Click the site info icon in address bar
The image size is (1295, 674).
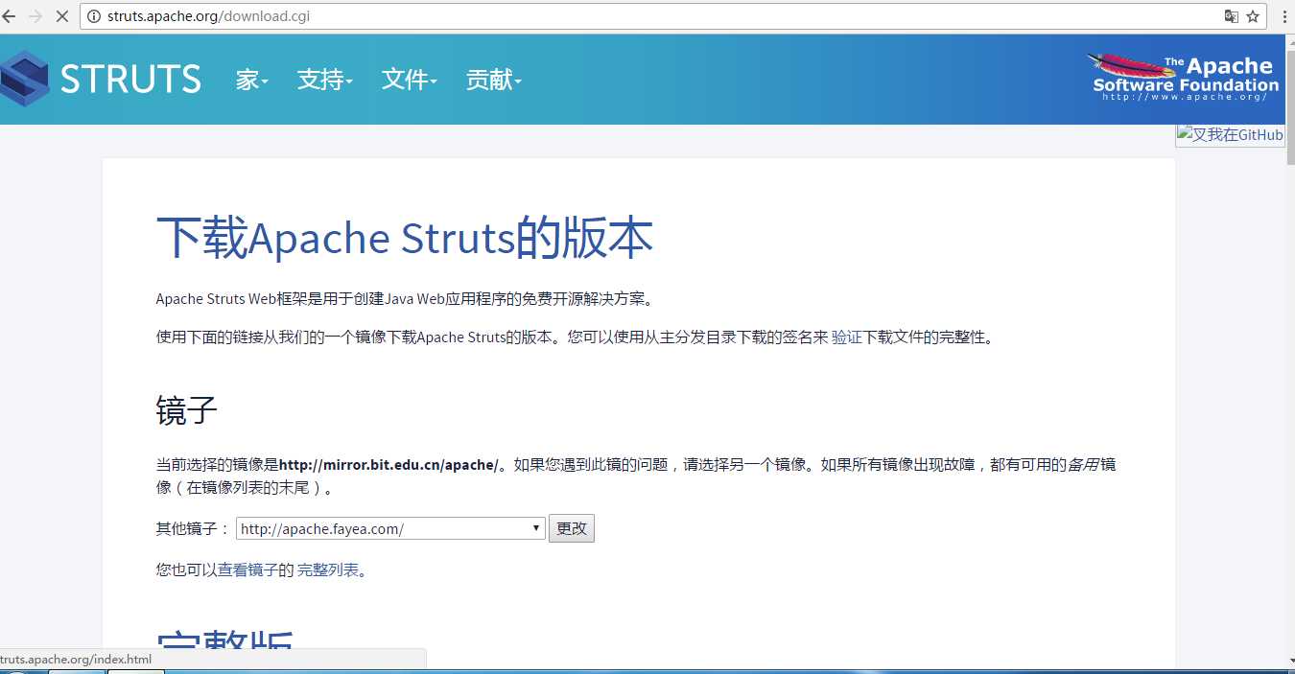point(94,16)
